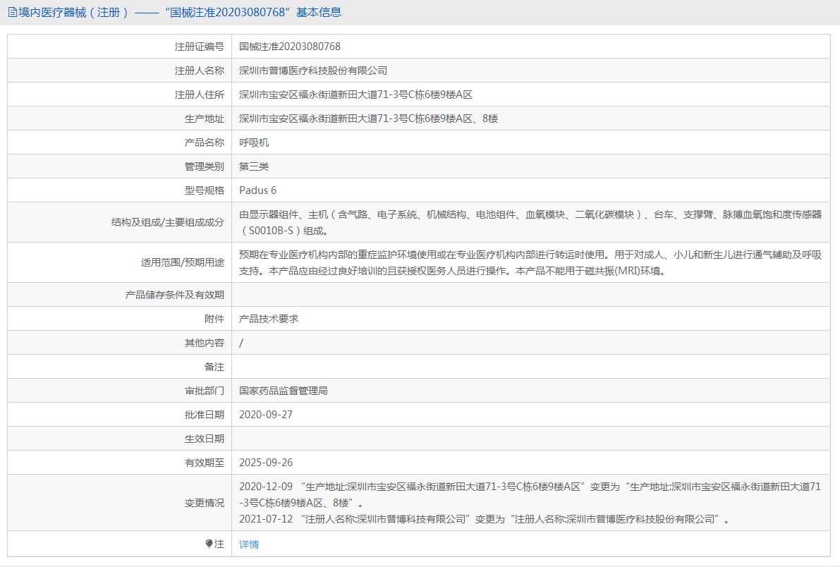
Task: Click attachment entry 产品技术要求
Action: click(x=269, y=319)
